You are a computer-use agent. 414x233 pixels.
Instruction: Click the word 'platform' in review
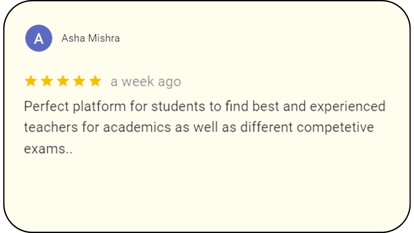click(x=100, y=107)
